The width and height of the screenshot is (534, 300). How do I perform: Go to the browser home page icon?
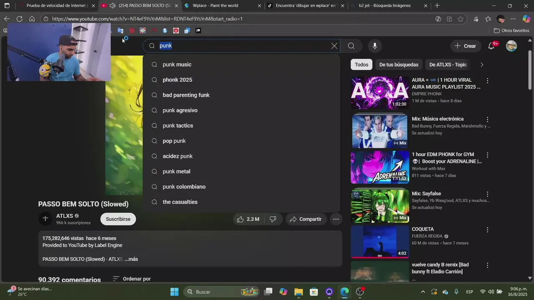(x=32, y=19)
